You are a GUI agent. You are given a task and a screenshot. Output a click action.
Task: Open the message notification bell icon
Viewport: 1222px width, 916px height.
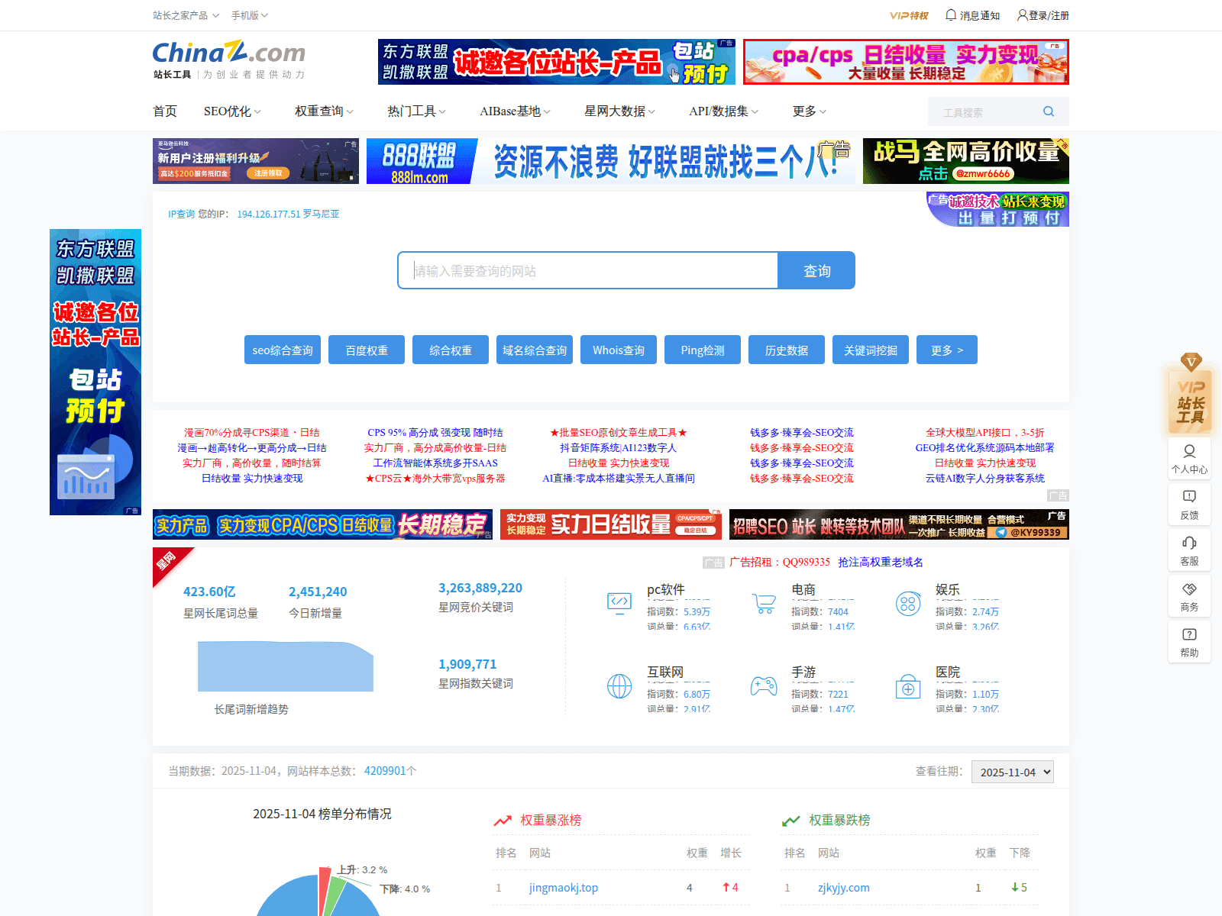pos(951,15)
